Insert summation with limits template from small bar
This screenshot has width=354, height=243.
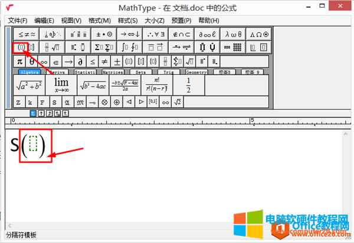point(177,61)
